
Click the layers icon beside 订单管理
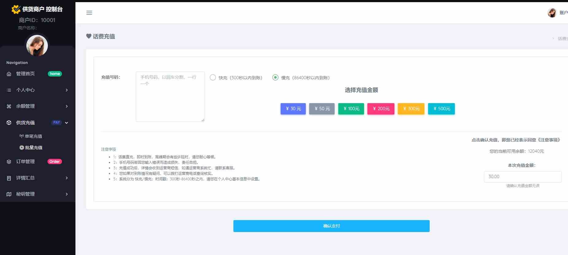coord(9,162)
